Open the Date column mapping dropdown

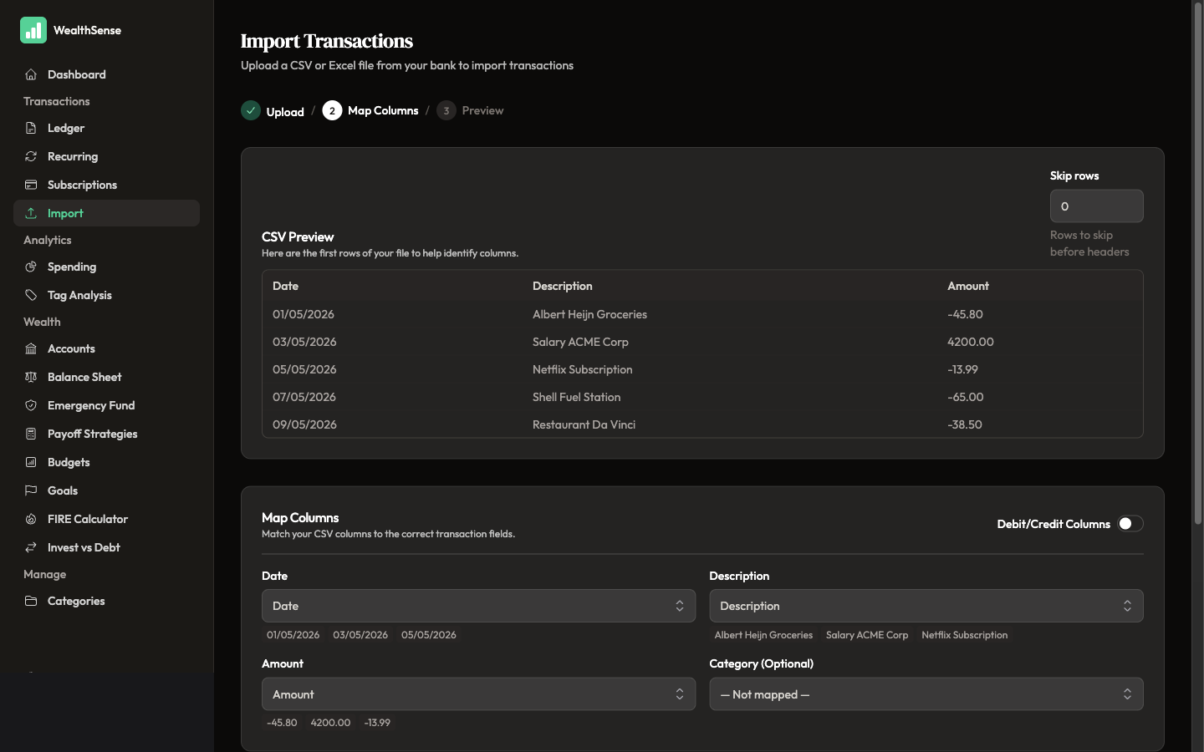click(478, 606)
